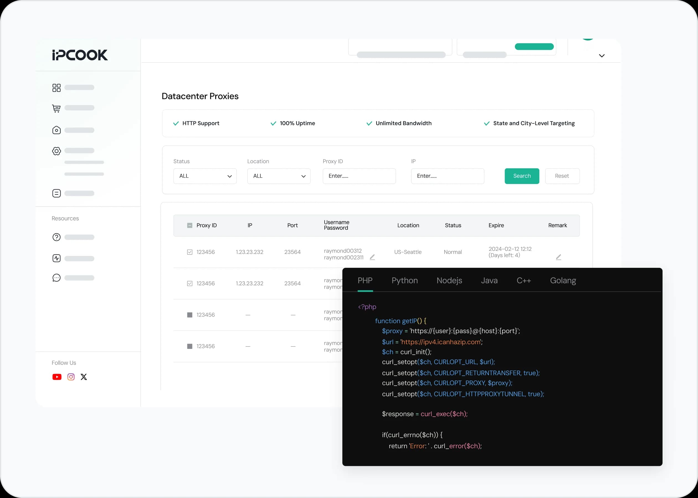The width and height of the screenshot is (698, 498).
Task: Click the activity pulse icon under Resources
Action: click(57, 258)
